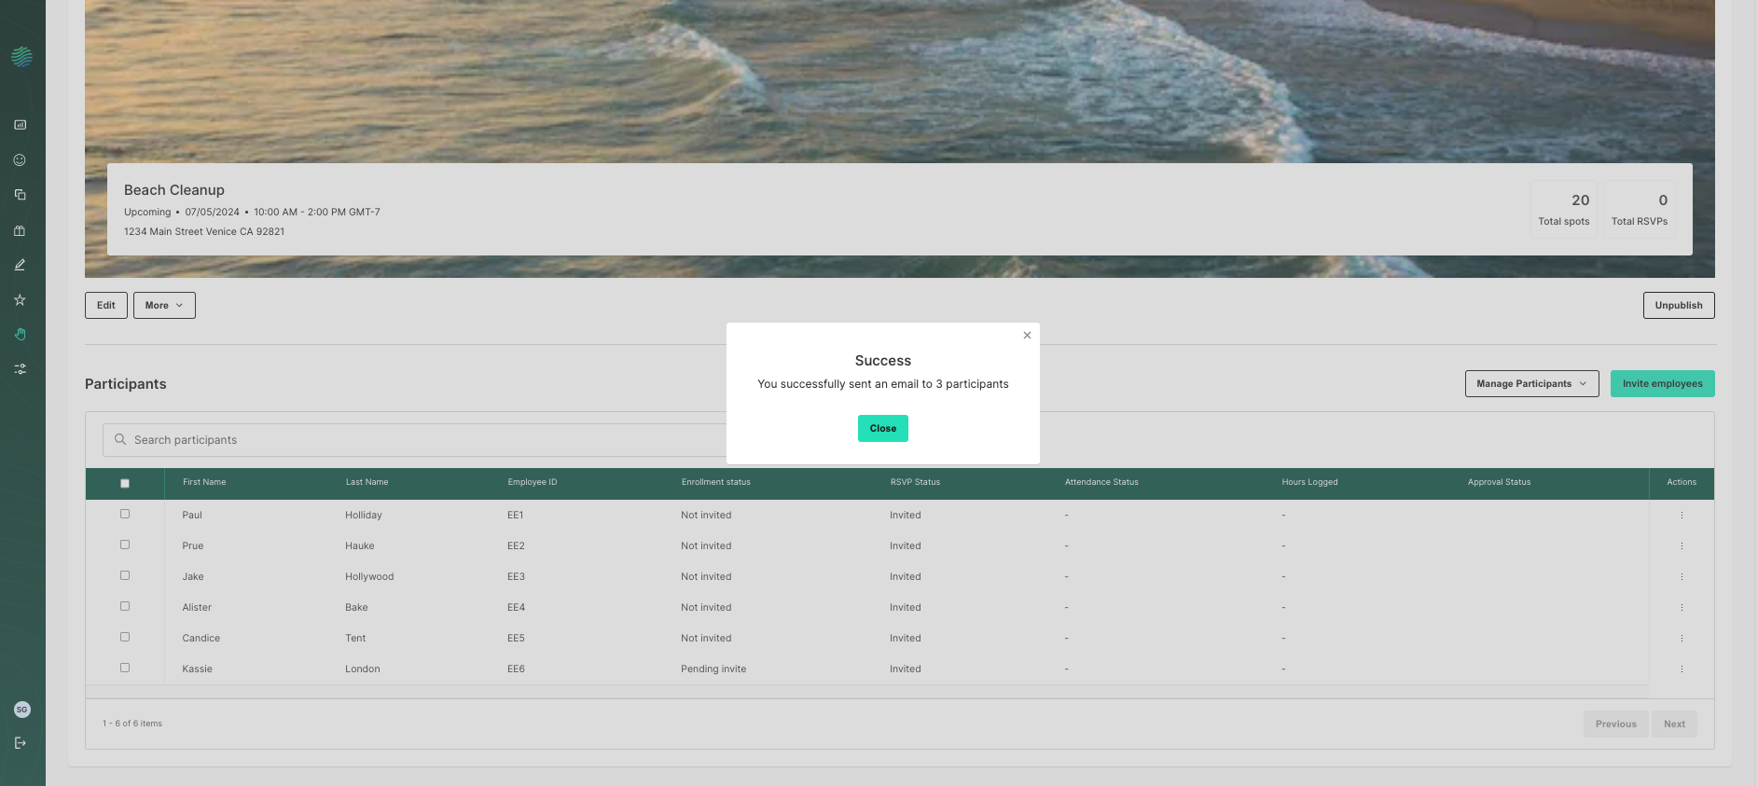Open the sliders settings sidebar icon

click(20, 369)
